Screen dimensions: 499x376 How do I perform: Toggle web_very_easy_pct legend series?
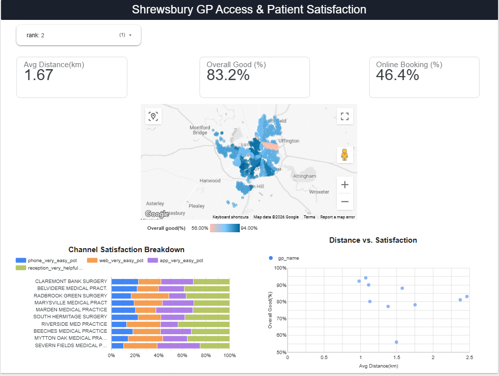[x=115, y=260]
